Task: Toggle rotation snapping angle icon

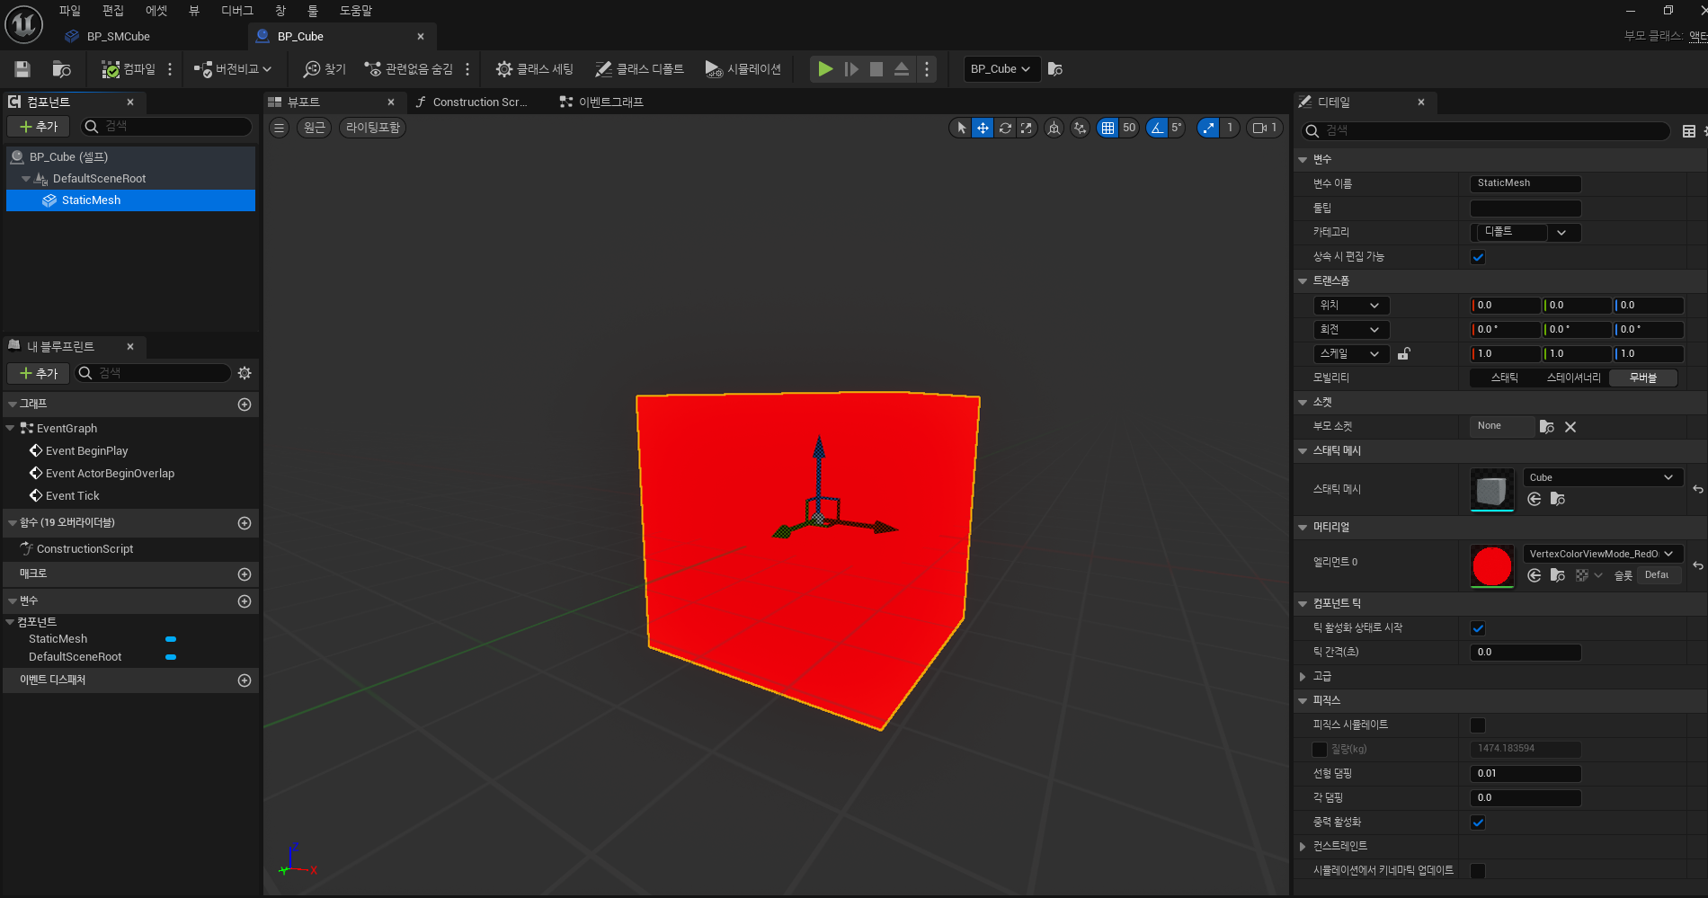Action: [x=1157, y=128]
